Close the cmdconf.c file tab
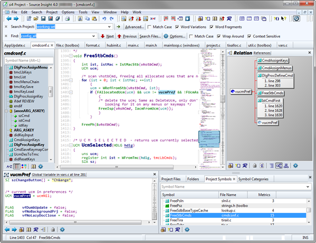This screenshot has height=243, width=316. coord(52,45)
